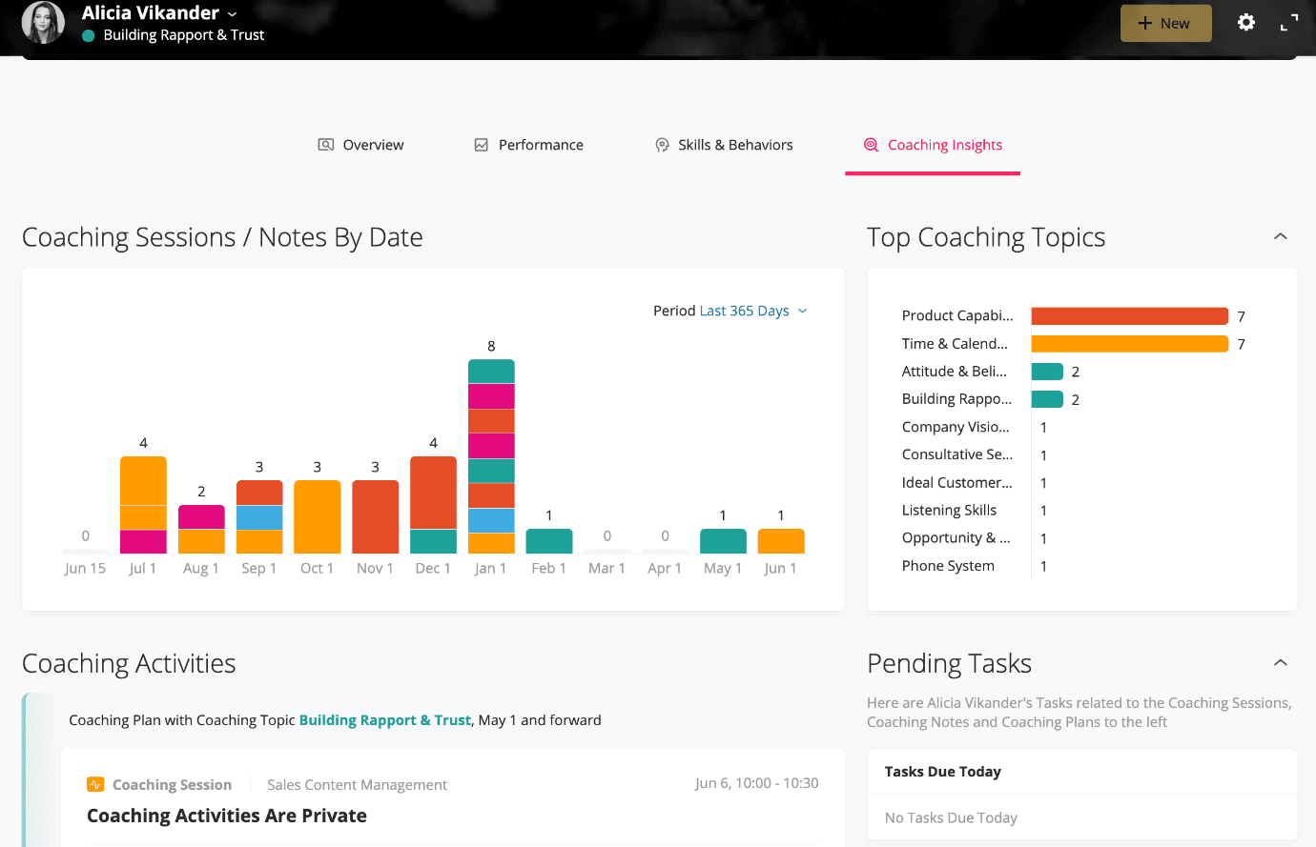Click the green status dot by Building Rapport
Viewport: 1316px width, 847px height.
[x=89, y=35]
